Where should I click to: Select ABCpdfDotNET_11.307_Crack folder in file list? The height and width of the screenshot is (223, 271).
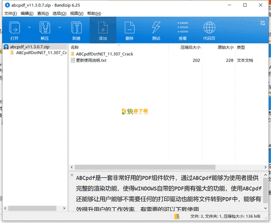coord(105,54)
